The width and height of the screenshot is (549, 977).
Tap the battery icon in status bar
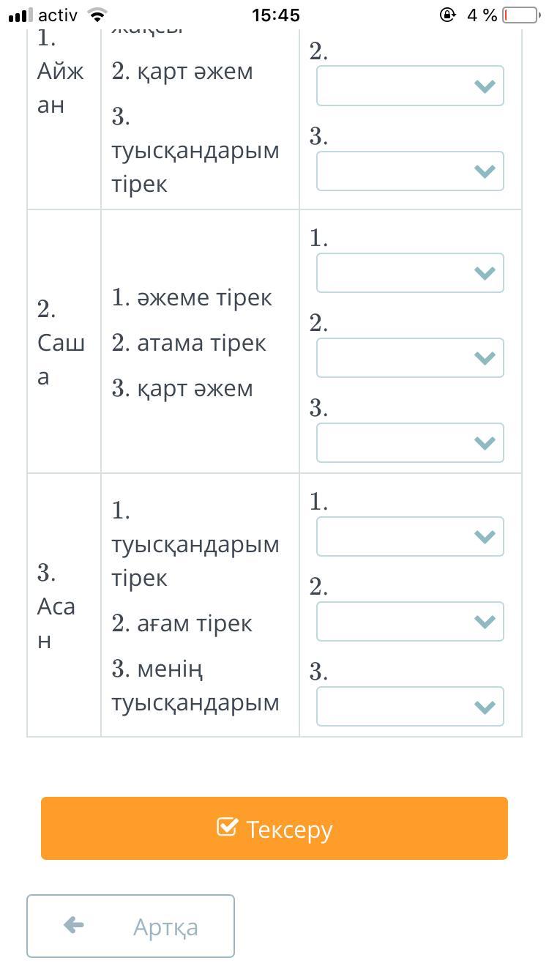pyautogui.click(x=520, y=15)
